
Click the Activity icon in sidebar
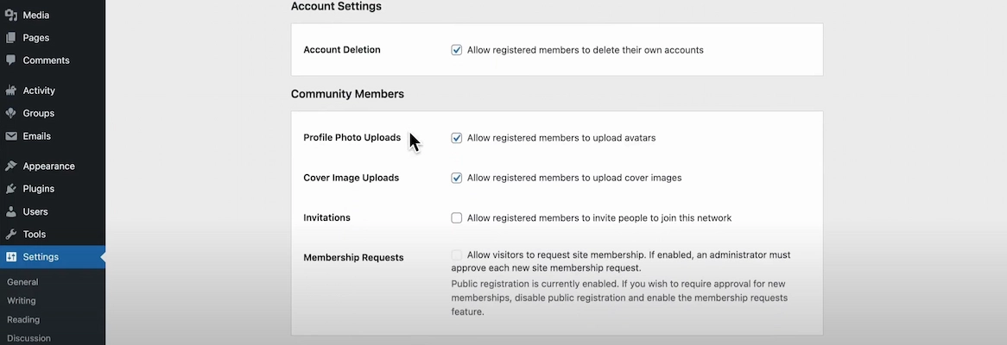point(11,91)
